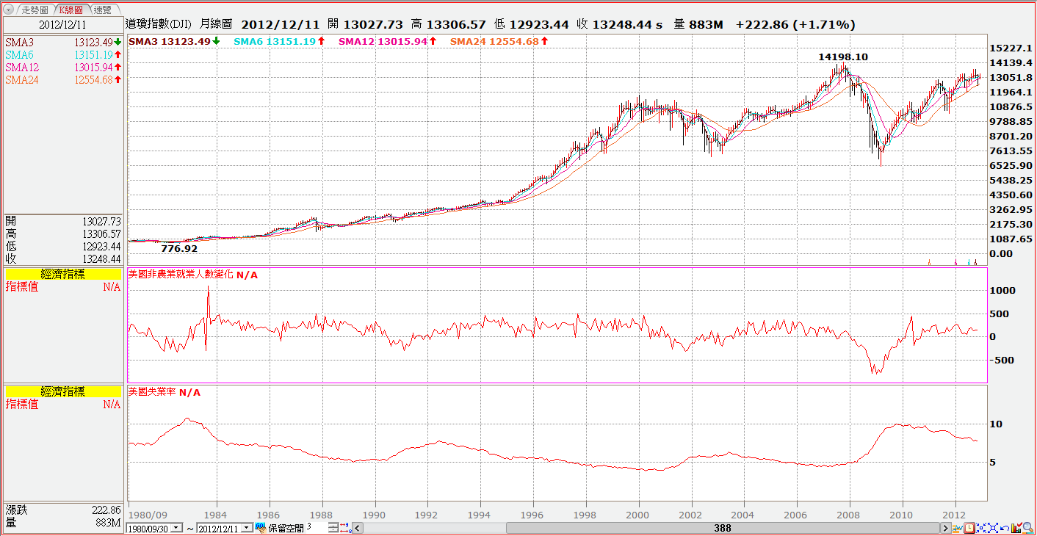Click the scroll left arrow of chart scrollbar
The height and width of the screenshot is (536, 1037).
pyautogui.click(x=358, y=528)
